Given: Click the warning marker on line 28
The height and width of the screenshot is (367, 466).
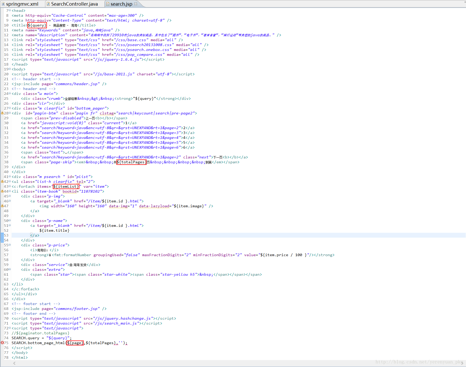Looking at the screenshot, I should (x=2, y=113).
